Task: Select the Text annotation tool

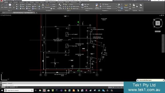Action: coord(43,6)
